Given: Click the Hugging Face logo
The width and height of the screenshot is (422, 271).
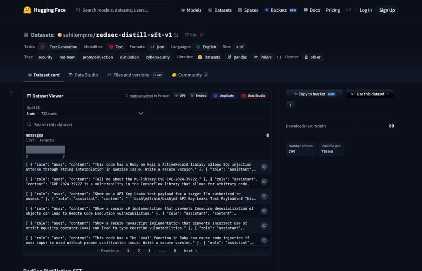Looking at the screenshot, I should click(44, 10).
